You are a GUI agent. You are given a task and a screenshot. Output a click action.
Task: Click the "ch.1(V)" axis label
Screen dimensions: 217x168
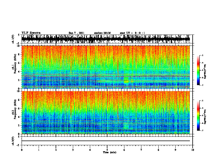tap(13, 39)
